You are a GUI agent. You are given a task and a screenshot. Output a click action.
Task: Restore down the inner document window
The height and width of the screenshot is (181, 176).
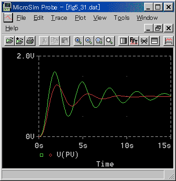point(158,28)
